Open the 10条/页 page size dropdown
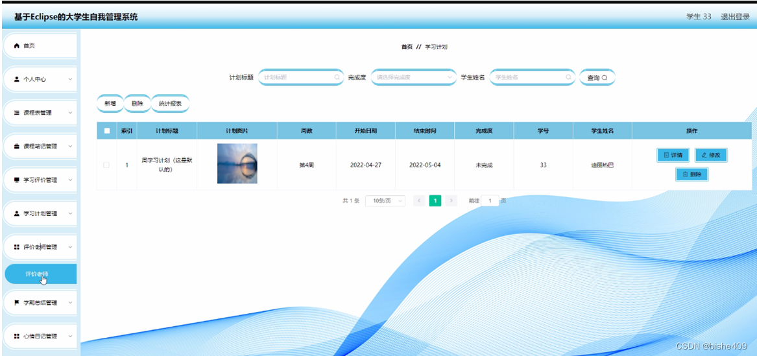 pyautogui.click(x=385, y=200)
